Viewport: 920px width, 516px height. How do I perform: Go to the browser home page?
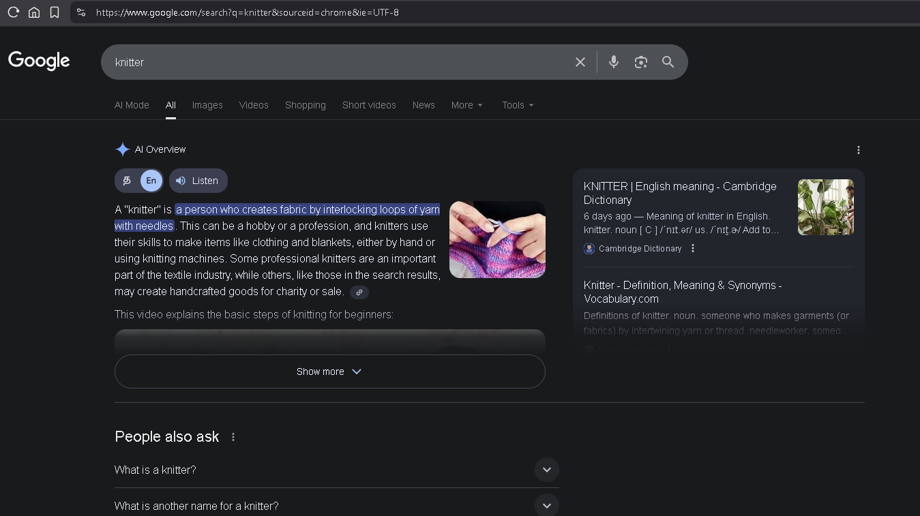(x=34, y=12)
